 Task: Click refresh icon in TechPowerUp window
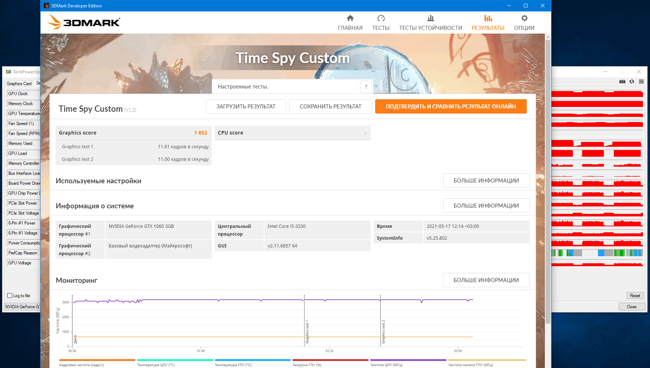point(632,81)
